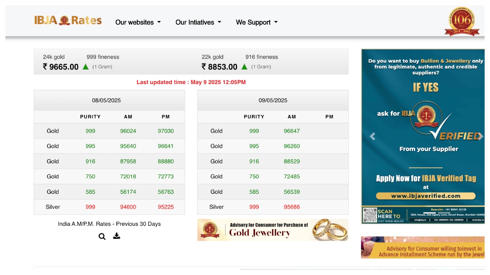This screenshot has width=490, height=275.
Task: Advance to next carousel slide arrow
Action: click(480, 136)
